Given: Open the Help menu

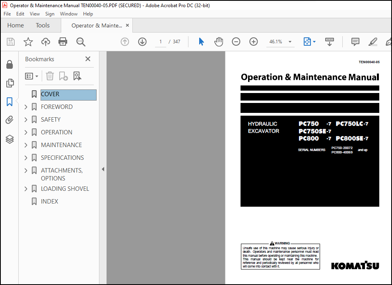Looking at the screenshot, I should (88, 14).
